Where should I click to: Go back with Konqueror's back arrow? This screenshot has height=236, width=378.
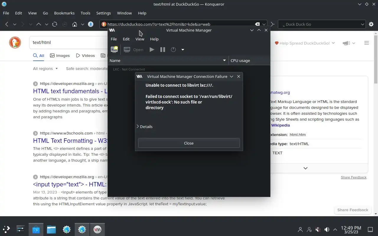coord(7,24)
